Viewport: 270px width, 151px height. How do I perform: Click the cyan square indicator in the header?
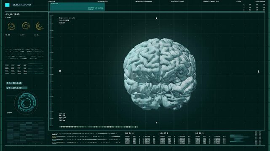coord(7,5)
